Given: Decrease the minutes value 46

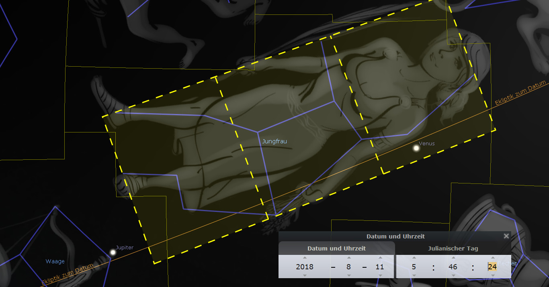Looking at the screenshot, I should coord(453,275).
